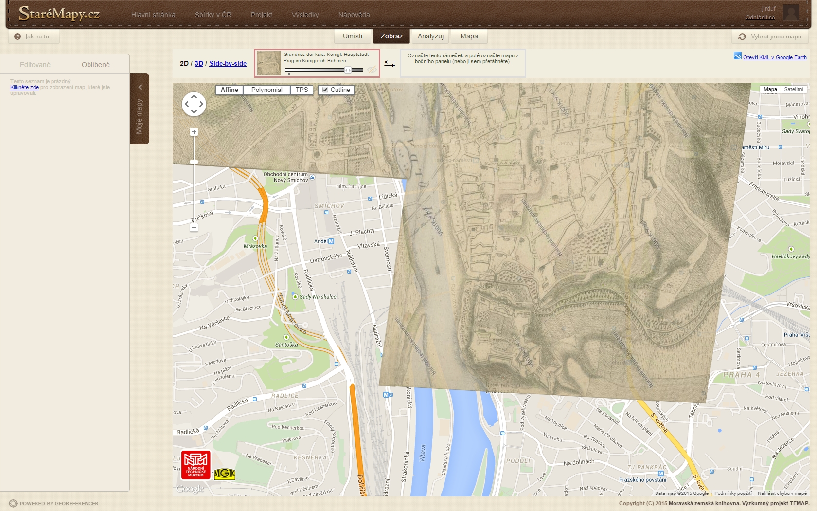Image resolution: width=817 pixels, height=511 pixels.
Task: Toggle the old map visibility eye icon
Action: coord(372,70)
